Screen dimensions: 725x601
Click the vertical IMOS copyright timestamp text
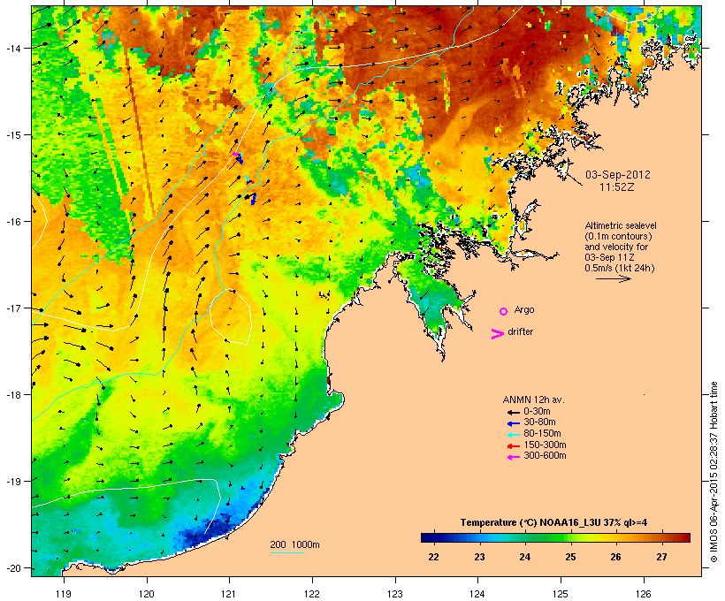(x=714, y=472)
